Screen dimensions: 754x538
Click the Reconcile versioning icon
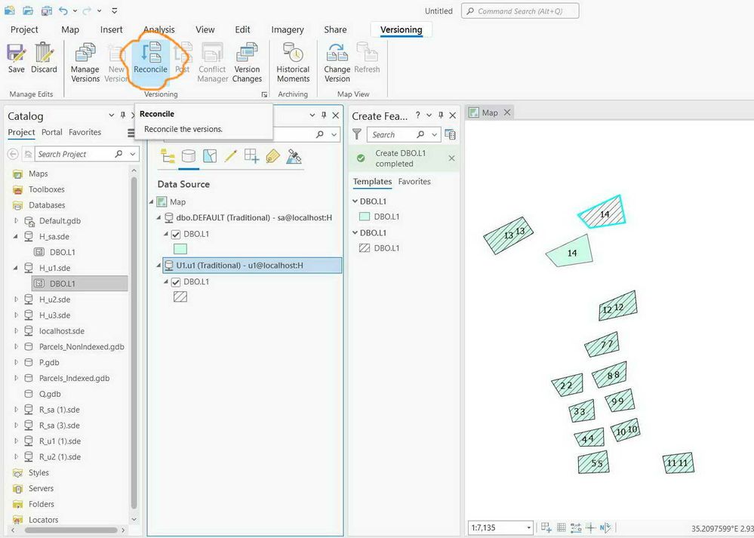tap(150, 59)
